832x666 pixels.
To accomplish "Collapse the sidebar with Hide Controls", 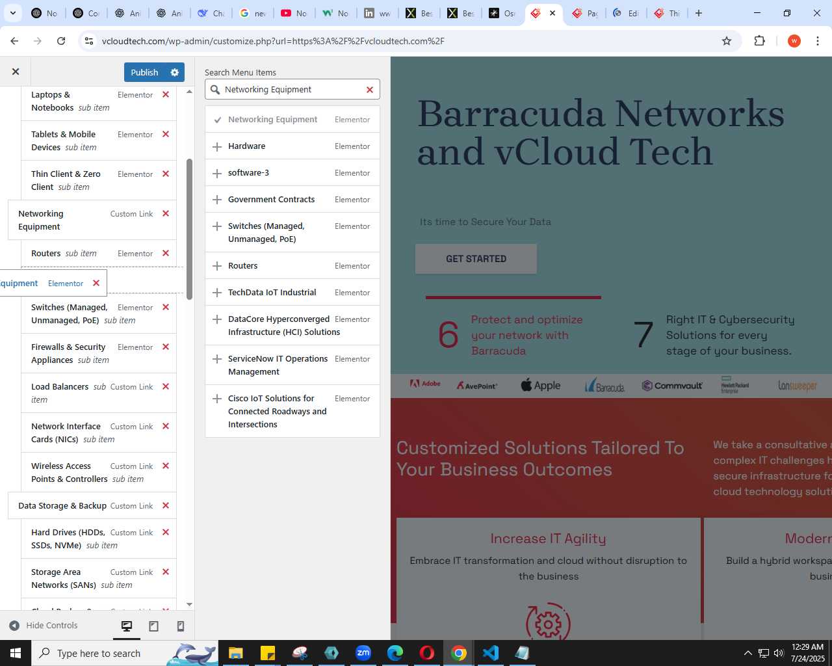I will pyautogui.click(x=43, y=626).
